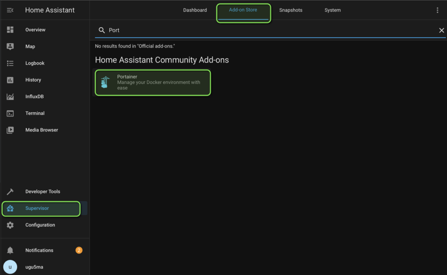Click the History chart icon

[10, 80]
